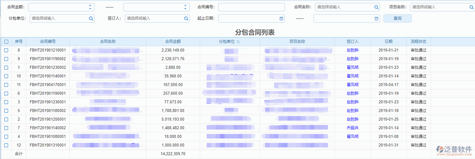Click into the 合同编号 text field
Image resolution: width=475 pixels, height=159 pixels.
(251, 7)
